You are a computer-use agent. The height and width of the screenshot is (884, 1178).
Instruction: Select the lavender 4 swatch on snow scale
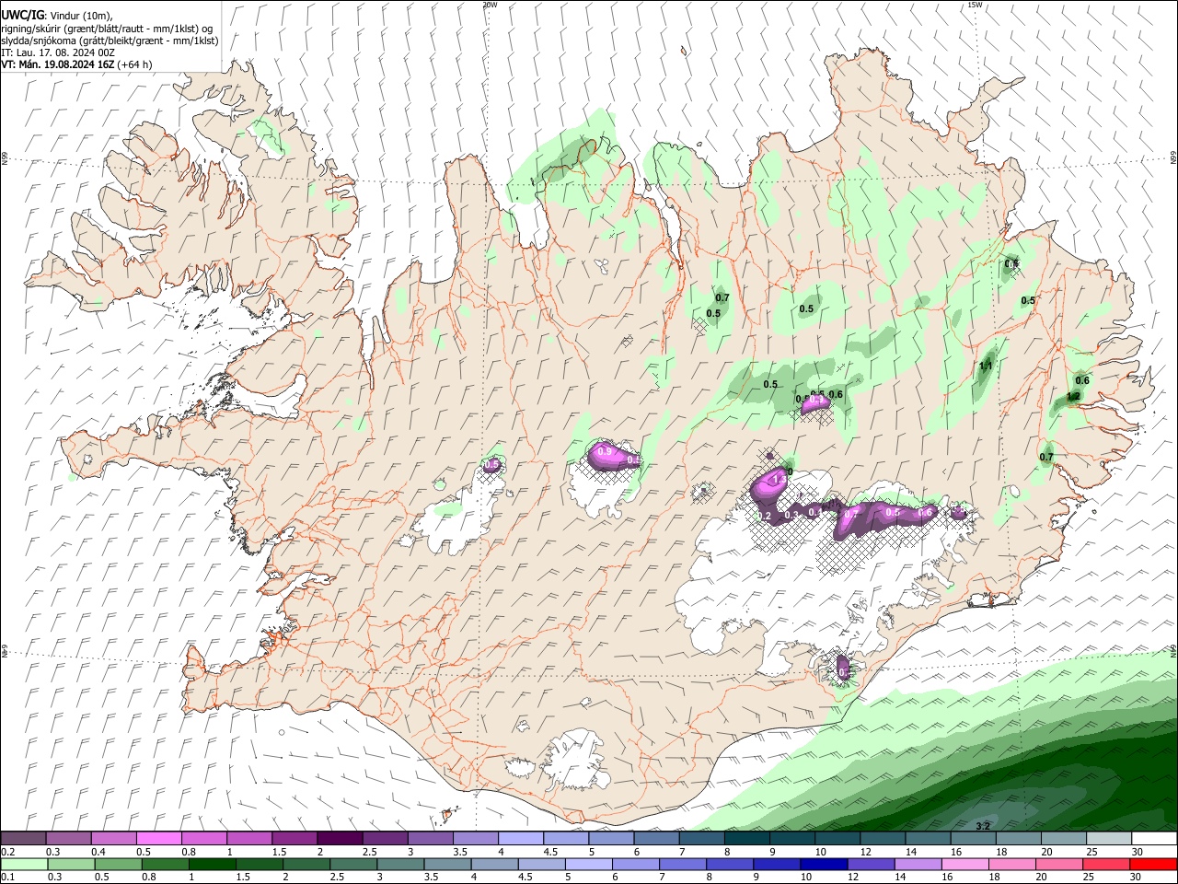520,839
